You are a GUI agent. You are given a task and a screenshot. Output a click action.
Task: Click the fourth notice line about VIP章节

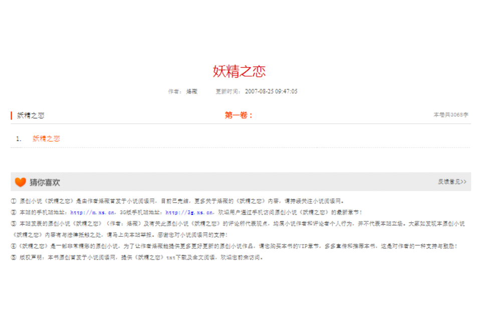coord(234,246)
